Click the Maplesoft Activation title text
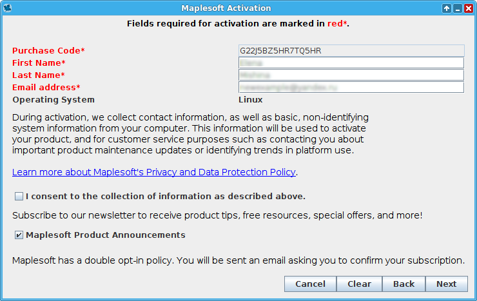This screenshot has width=477, height=301. [226, 8]
